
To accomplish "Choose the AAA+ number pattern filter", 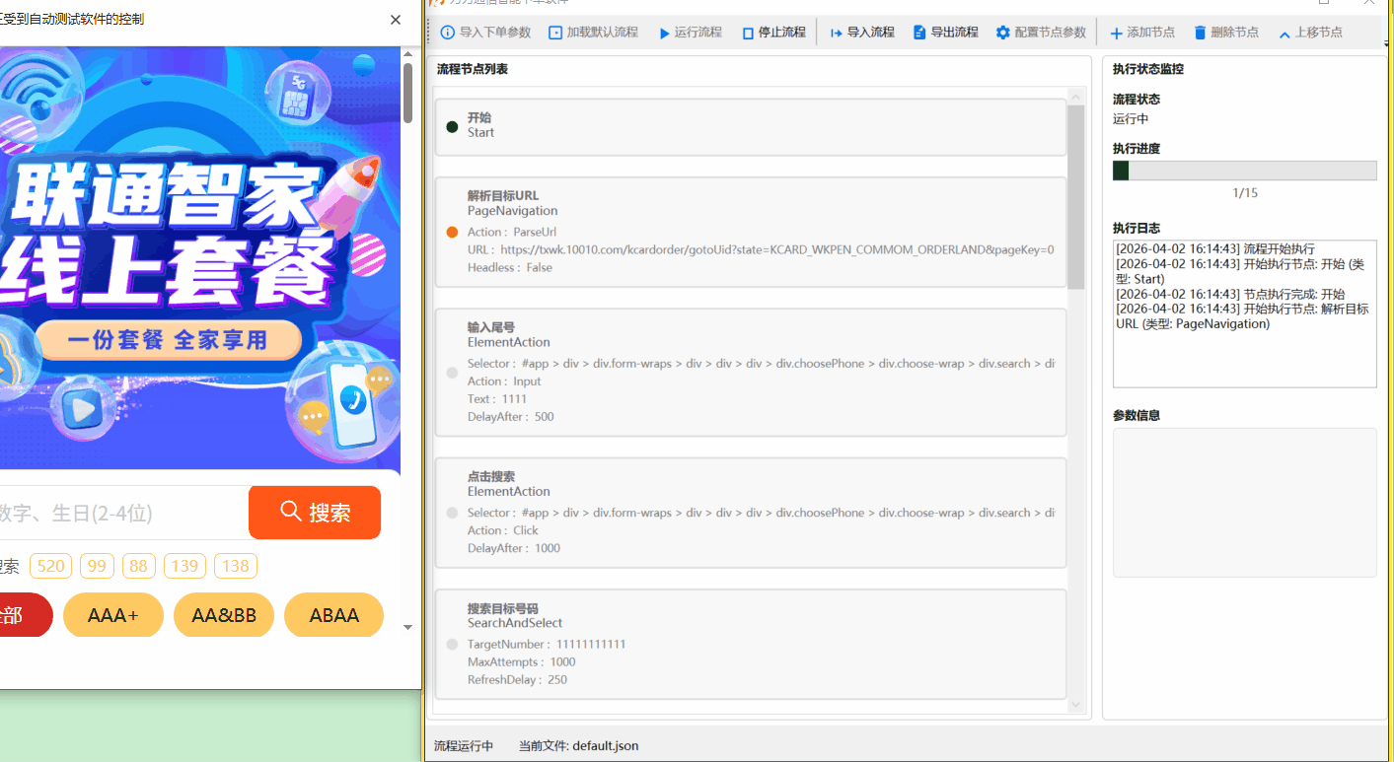I will (113, 615).
